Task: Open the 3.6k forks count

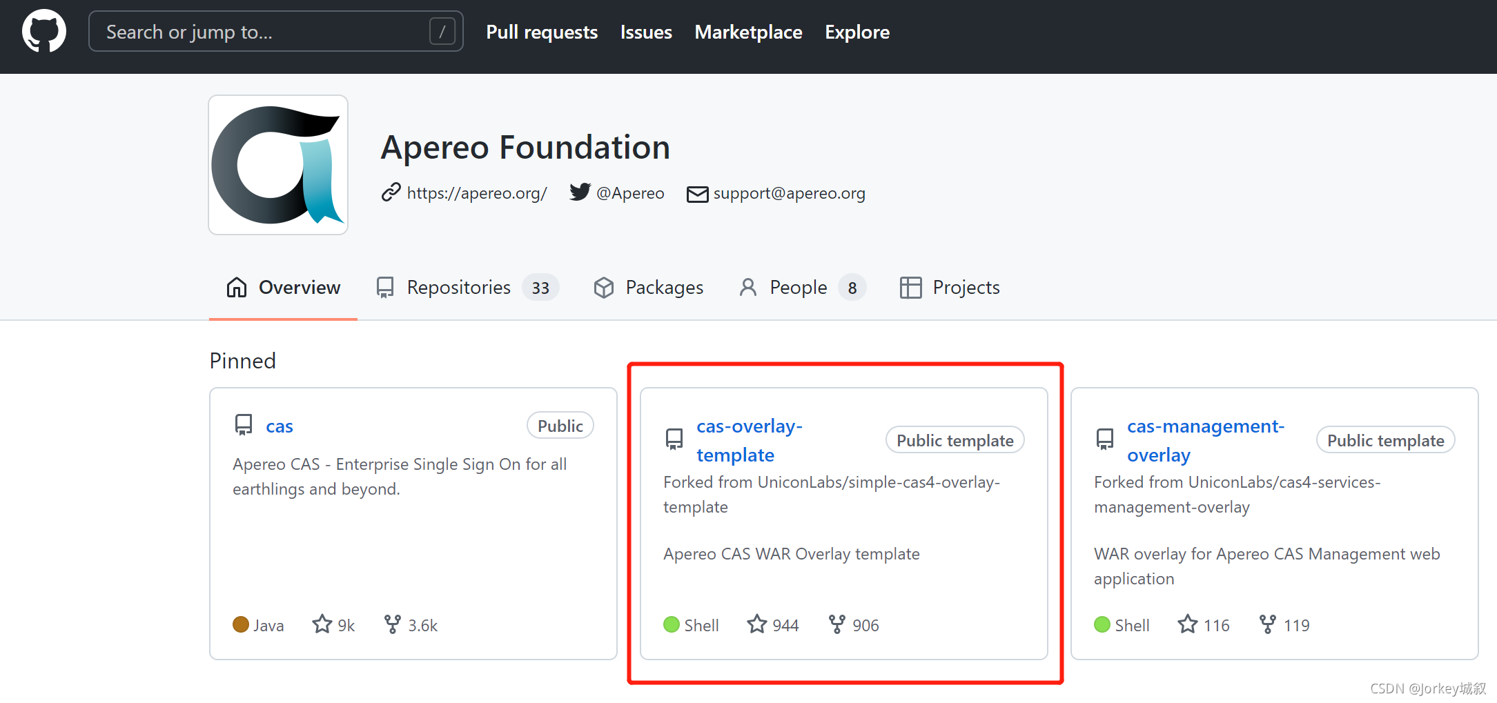Action: (x=423, y=626)
